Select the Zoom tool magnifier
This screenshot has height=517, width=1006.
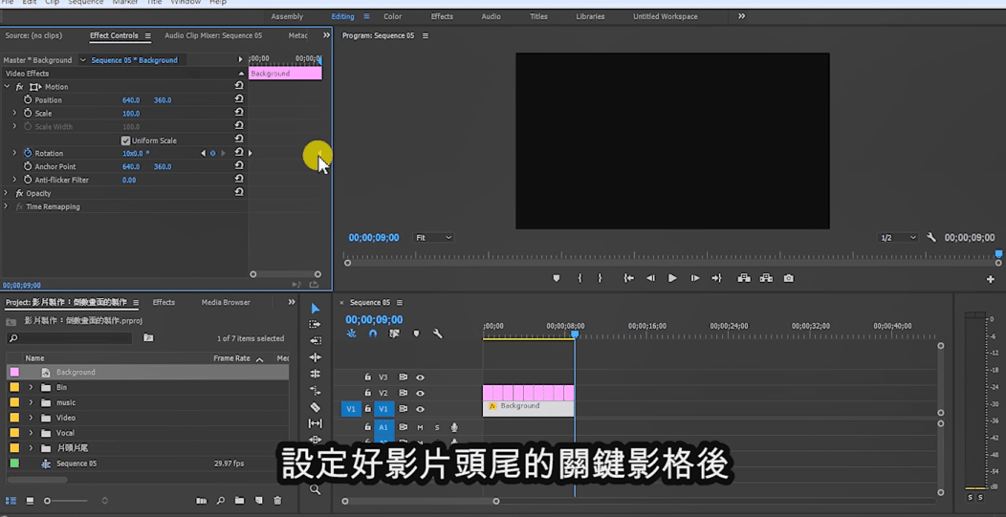click(x=315, y=489)
